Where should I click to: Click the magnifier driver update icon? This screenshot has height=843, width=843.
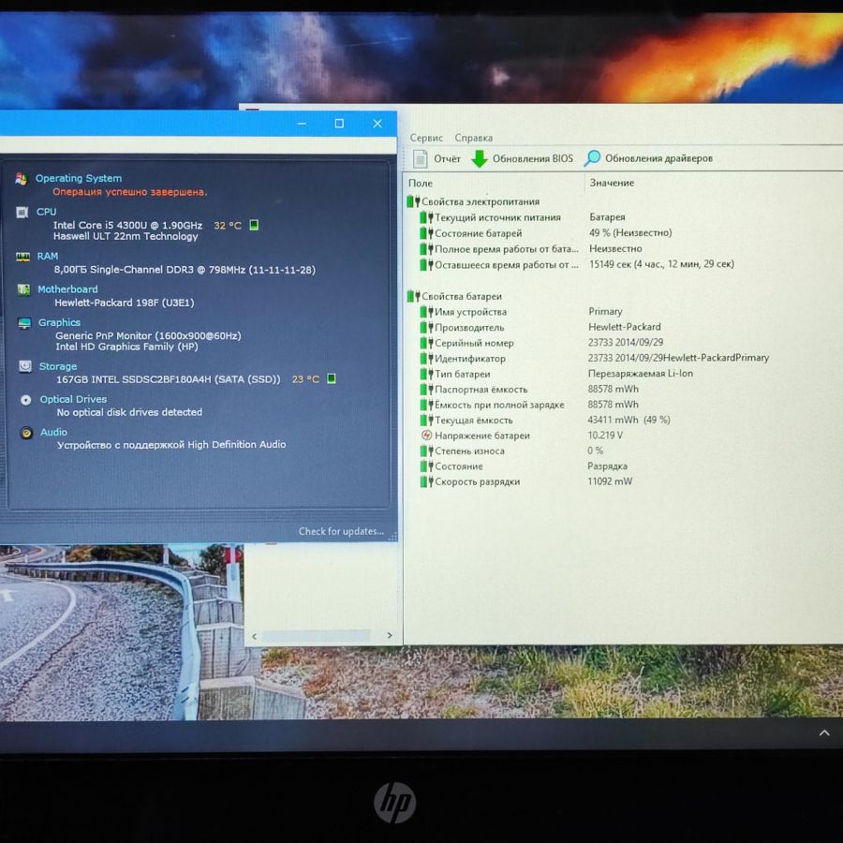(593, 158)
